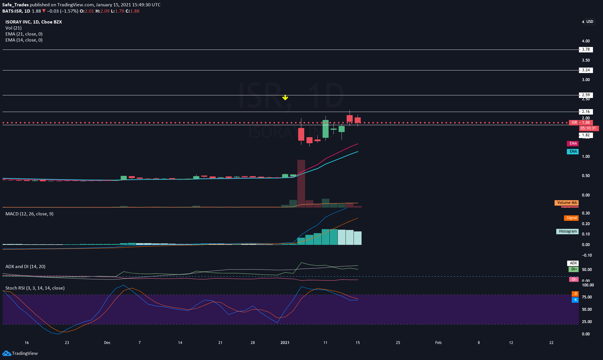The width and height of the screenshot is (603, 360).
Task: Click the magenta EMA axis tag
Action: 573,143
